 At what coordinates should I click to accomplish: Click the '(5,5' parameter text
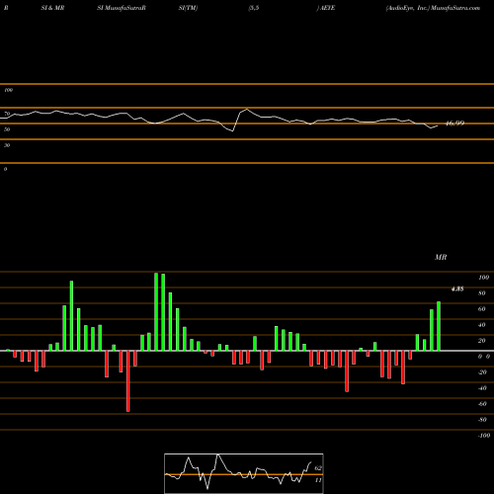[254, 8]
